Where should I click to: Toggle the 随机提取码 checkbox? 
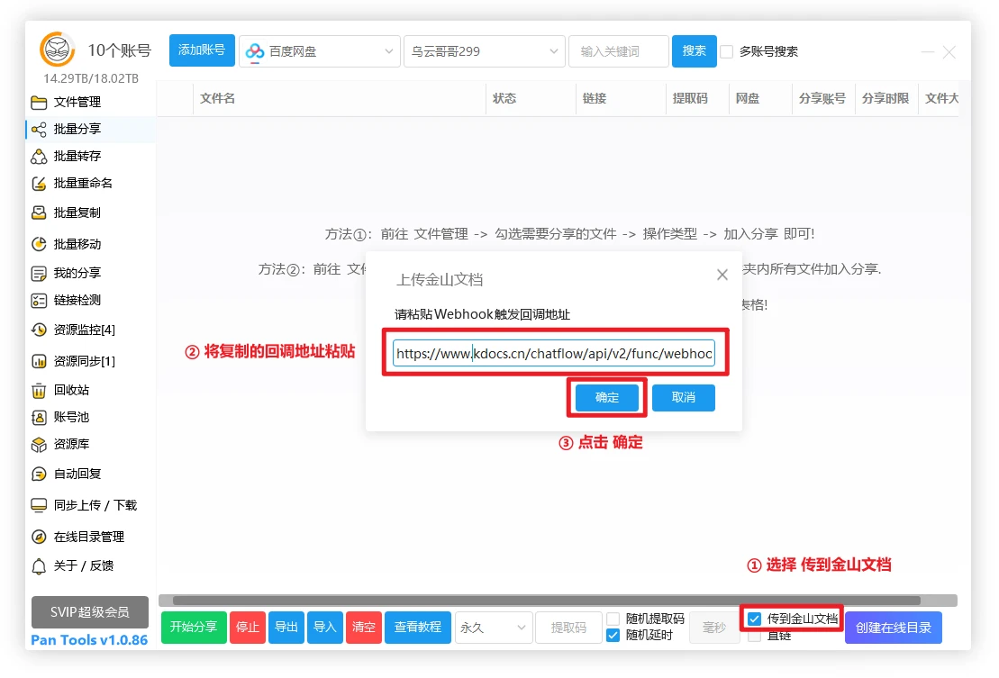click(613, 619)
